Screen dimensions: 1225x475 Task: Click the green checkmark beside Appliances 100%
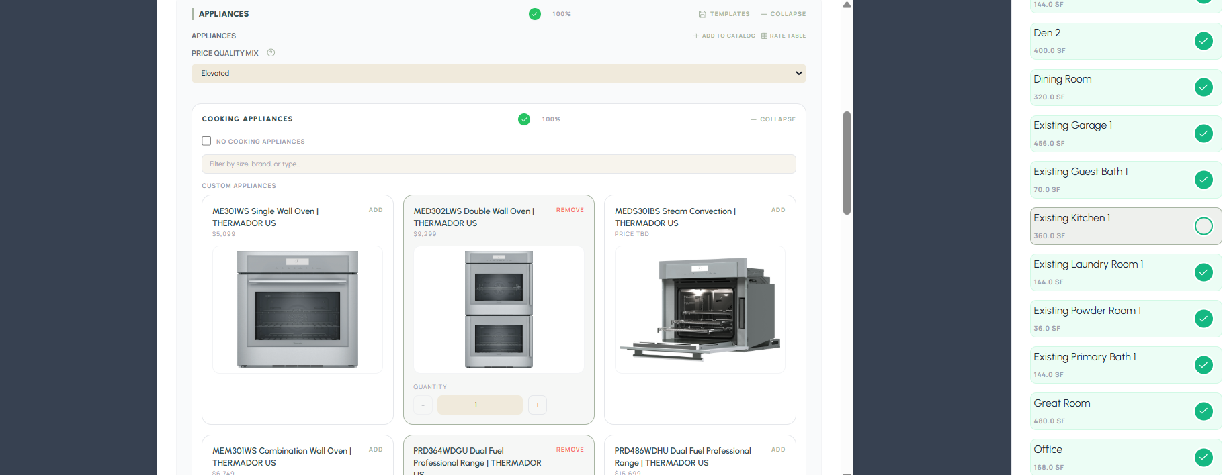pyautogui.click(x=535, y=14)
